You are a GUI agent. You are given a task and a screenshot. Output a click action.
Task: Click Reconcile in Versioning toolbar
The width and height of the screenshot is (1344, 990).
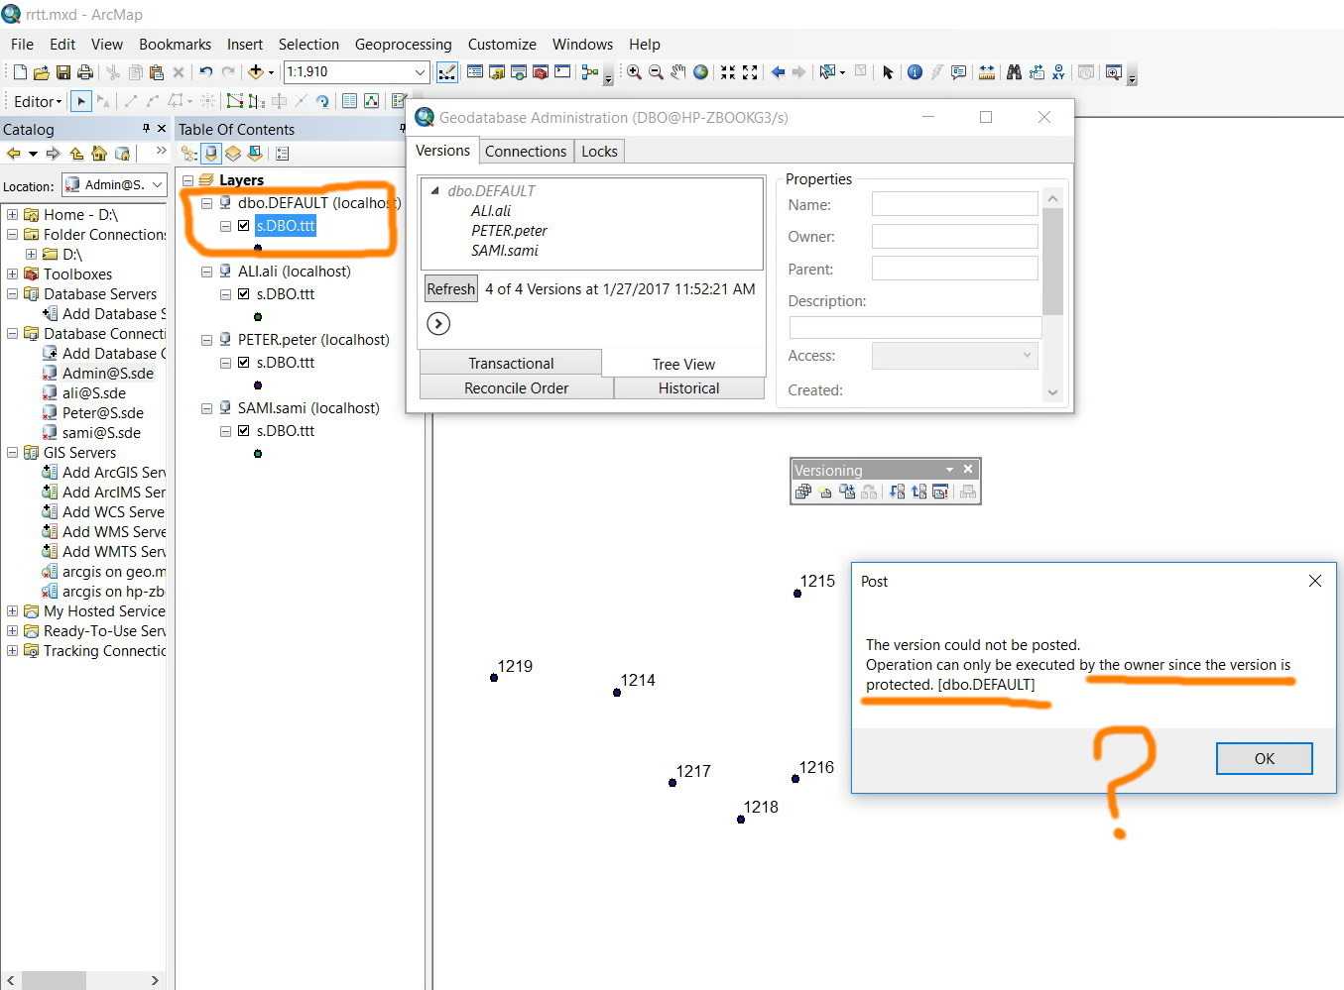click(897, 492)
